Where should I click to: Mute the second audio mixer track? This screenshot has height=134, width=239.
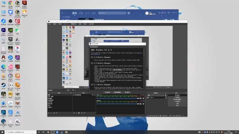(140, 104)
